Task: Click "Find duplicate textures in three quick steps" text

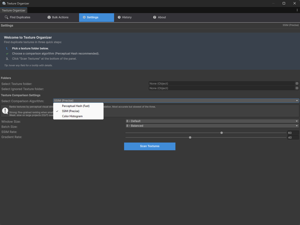Action: tap(33, 42)
